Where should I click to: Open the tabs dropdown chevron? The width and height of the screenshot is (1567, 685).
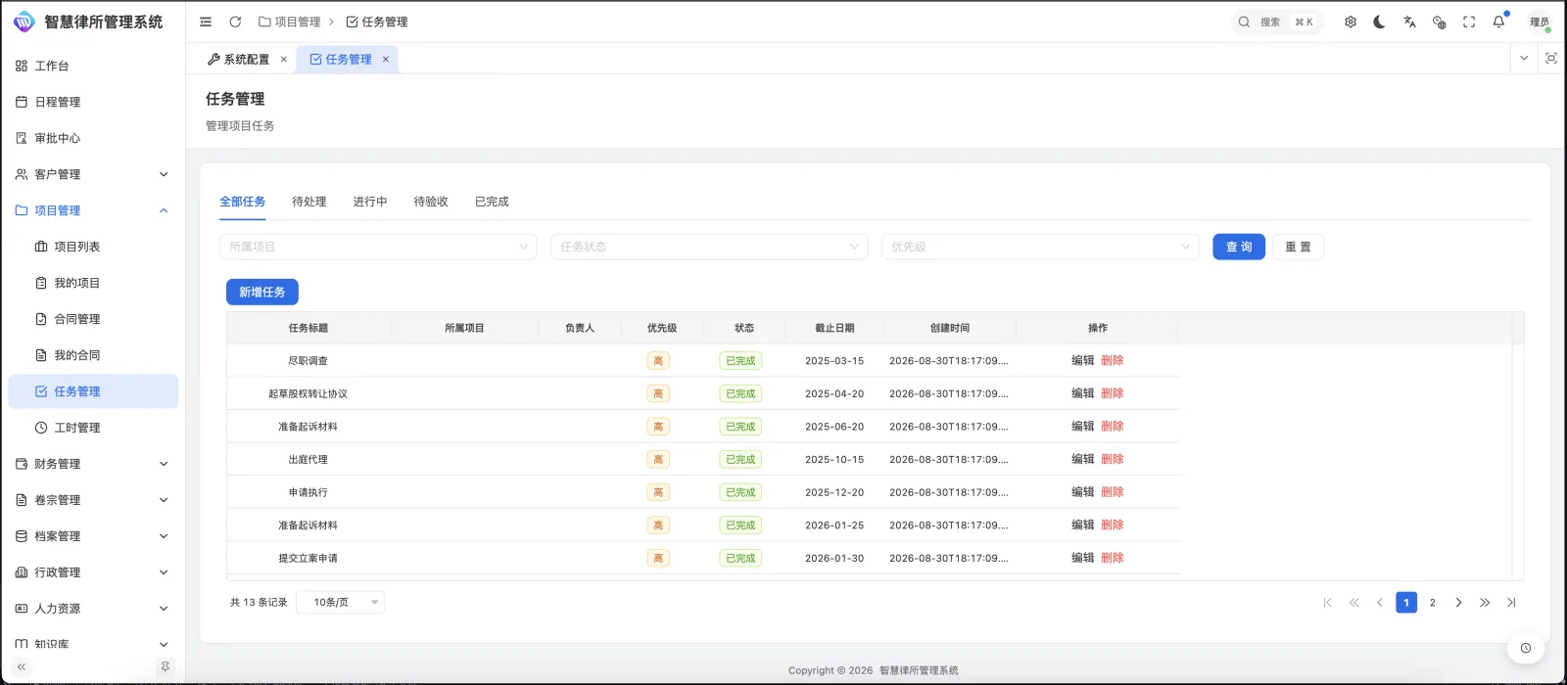point(1524,59)
